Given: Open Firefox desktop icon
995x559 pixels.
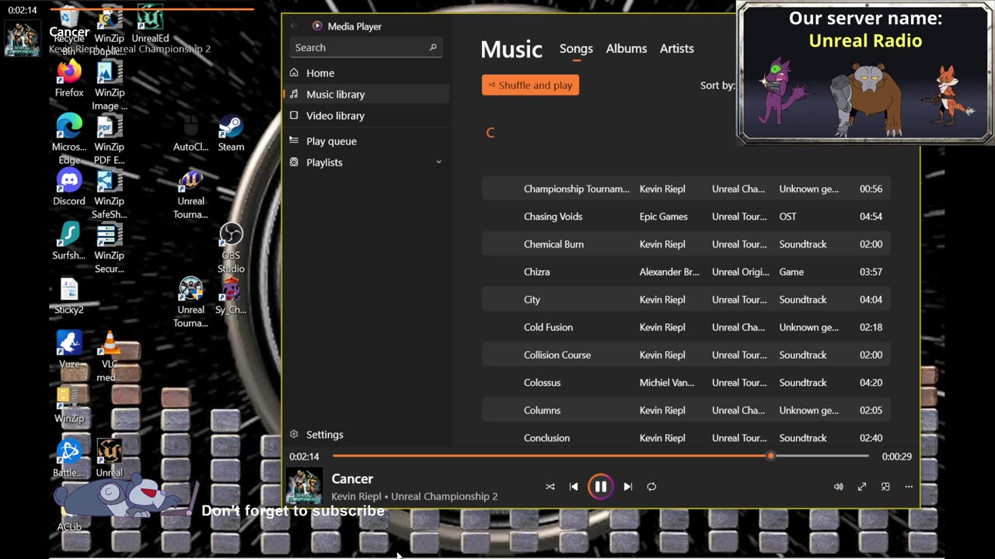Looking at the screenshot, I should coord(69,79).
